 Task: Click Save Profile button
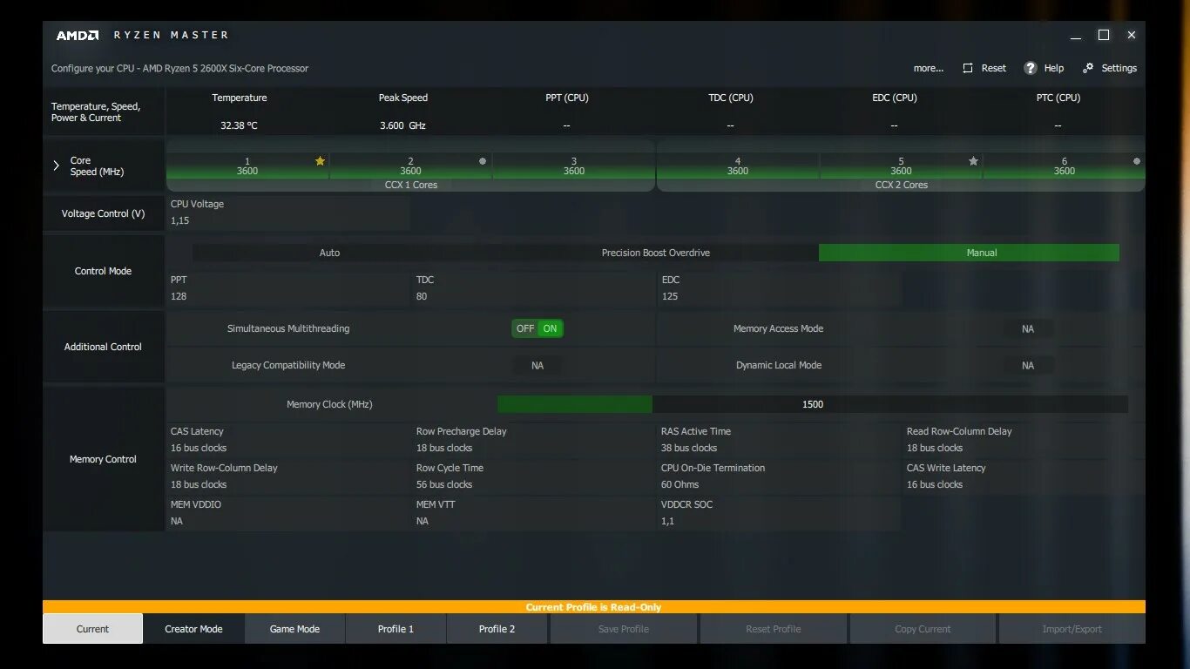point(624,629)
